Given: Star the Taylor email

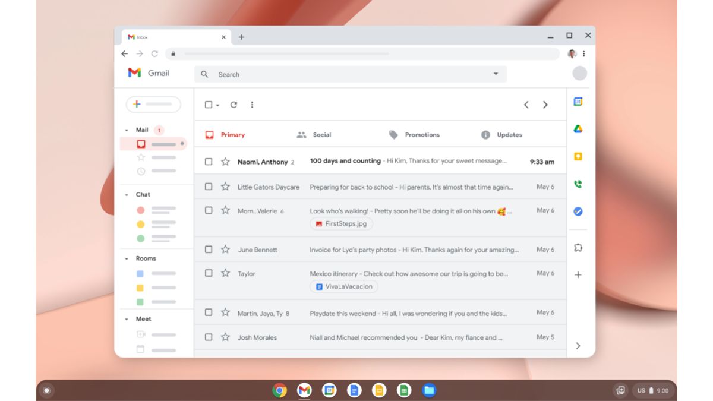Looking at the screenshot, I should [x=225, y=273].
